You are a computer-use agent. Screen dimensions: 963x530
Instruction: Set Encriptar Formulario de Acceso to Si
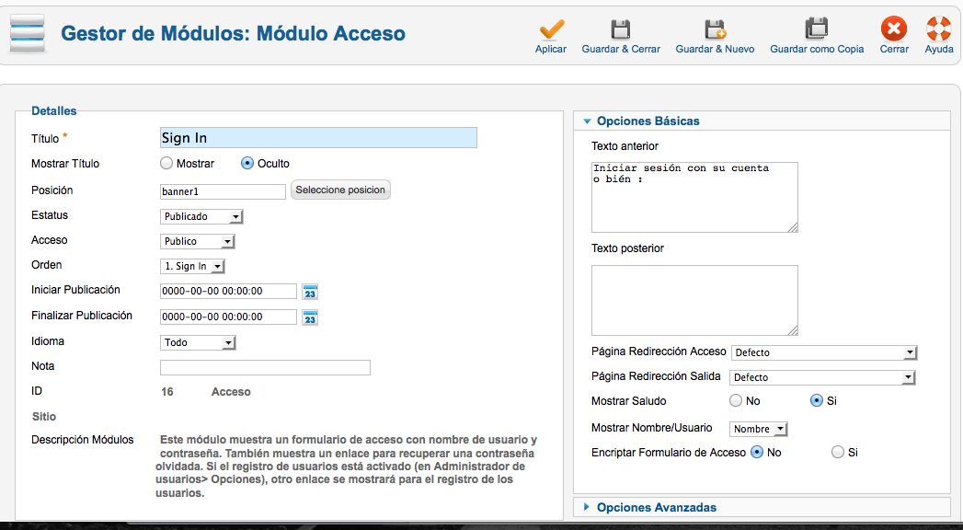point(838,452)
